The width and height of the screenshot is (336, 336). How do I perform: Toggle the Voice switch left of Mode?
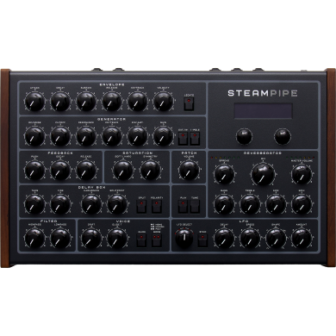coord(141,240)
